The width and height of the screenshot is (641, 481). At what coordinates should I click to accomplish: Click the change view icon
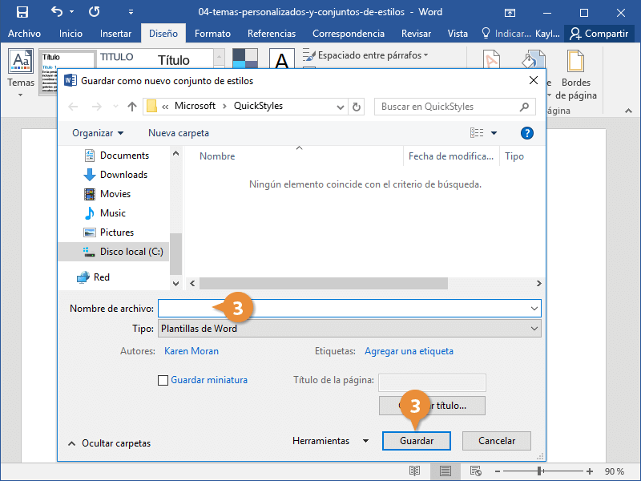coord(477,133)
